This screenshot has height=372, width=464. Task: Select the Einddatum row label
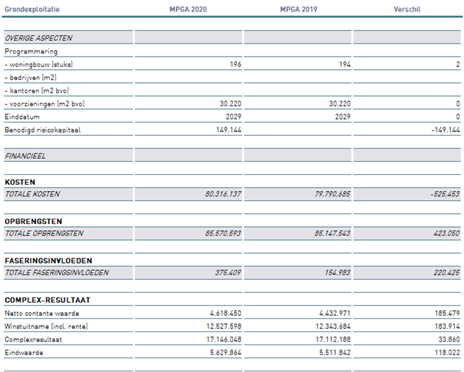coord(21,117)
